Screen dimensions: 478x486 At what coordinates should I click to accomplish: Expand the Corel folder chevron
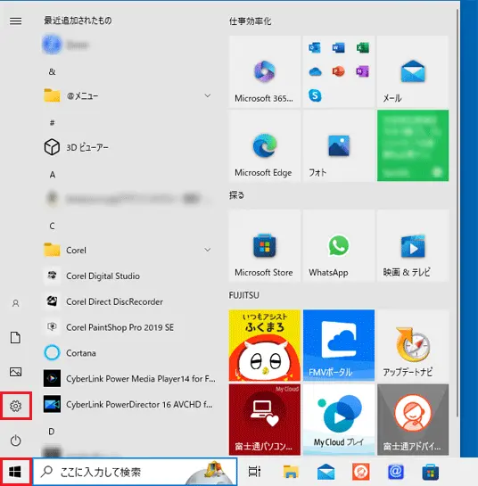(208, 250)
